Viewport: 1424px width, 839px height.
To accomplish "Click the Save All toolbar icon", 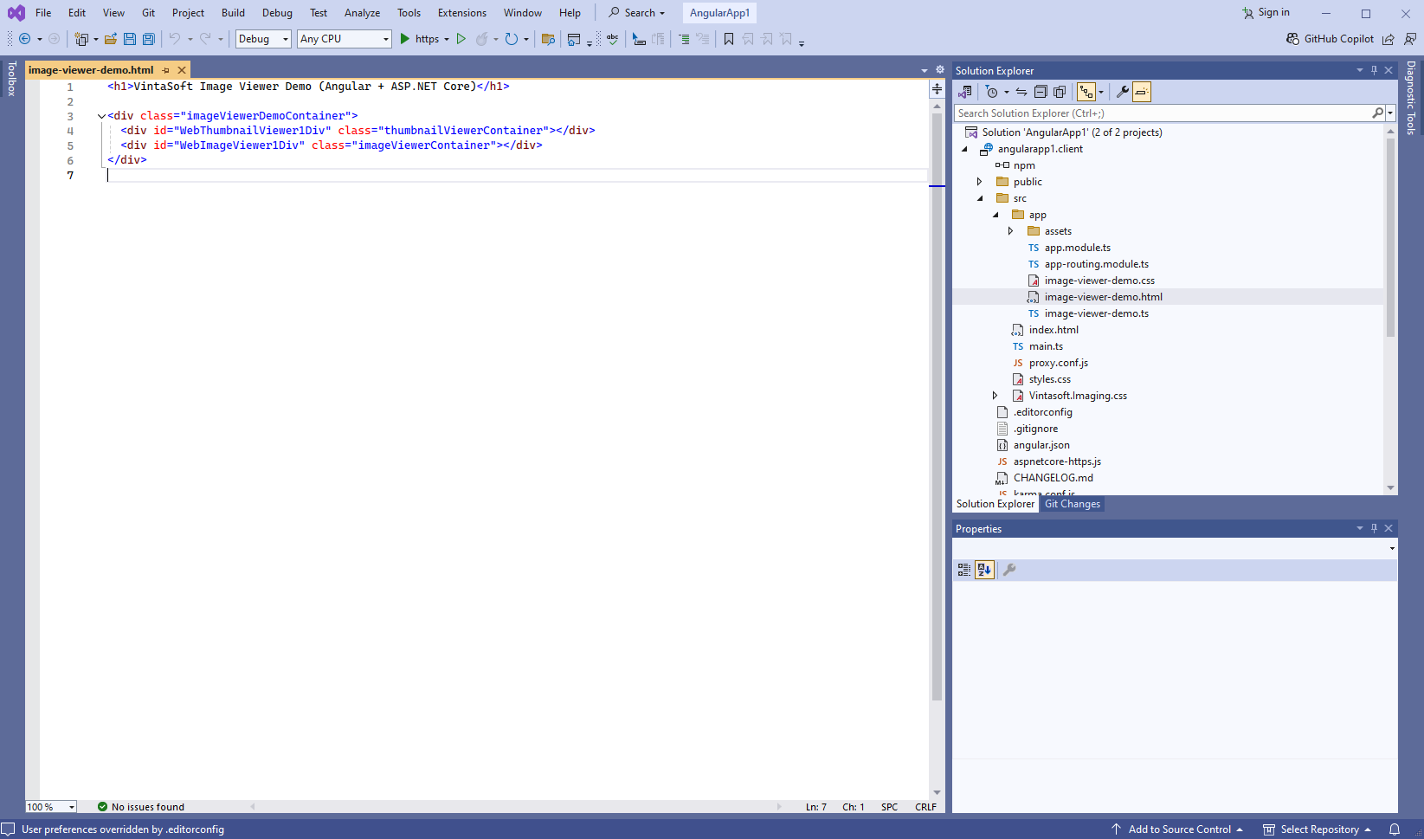I will tap(149, 39).
